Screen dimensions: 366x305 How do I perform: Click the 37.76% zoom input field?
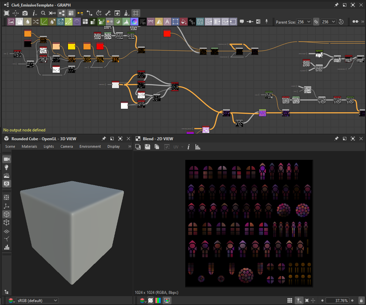(337, 300)
